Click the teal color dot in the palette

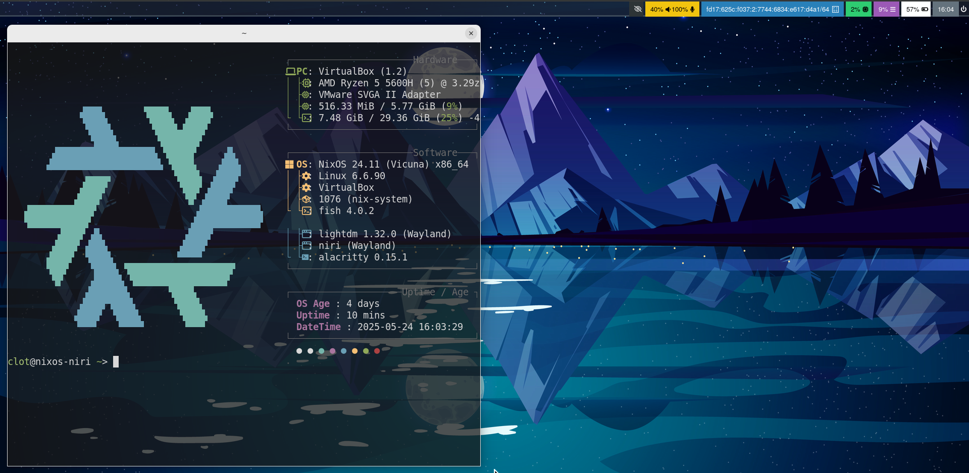pyautogui.click(x=322, y=351)
